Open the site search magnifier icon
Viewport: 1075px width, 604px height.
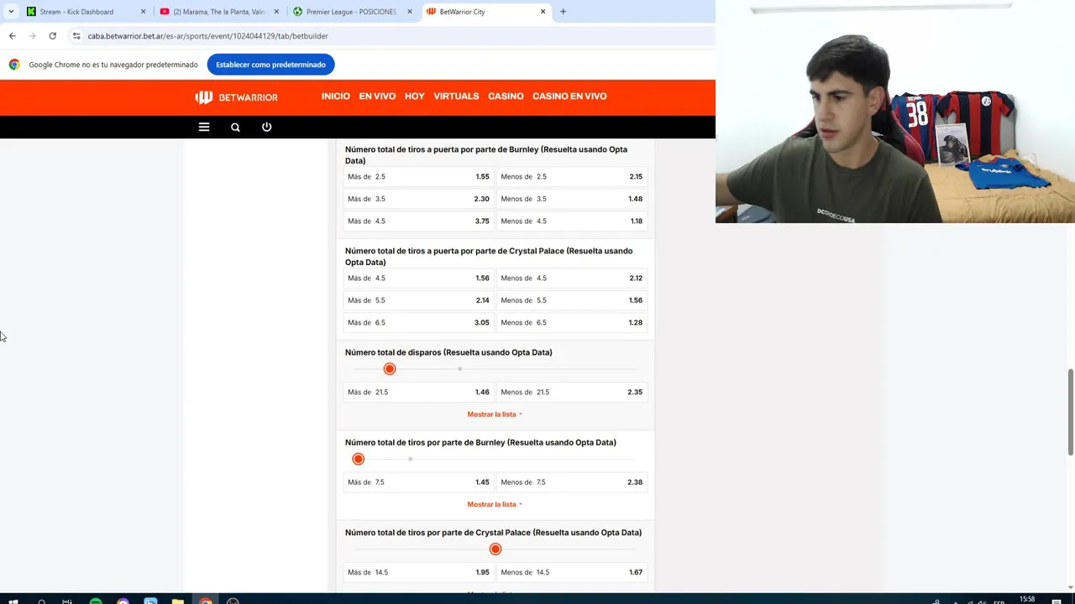click(x=235, y=128)
